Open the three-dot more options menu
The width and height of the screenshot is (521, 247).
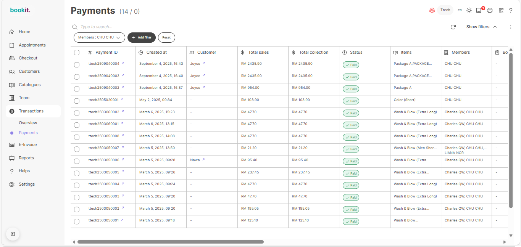(x=511, y=27)
